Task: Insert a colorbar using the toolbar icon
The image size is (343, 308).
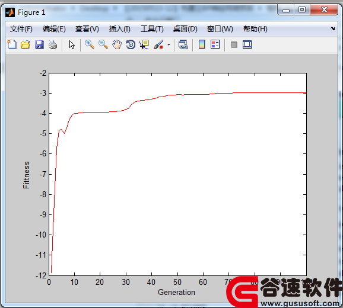Action: tap(202, 44)
